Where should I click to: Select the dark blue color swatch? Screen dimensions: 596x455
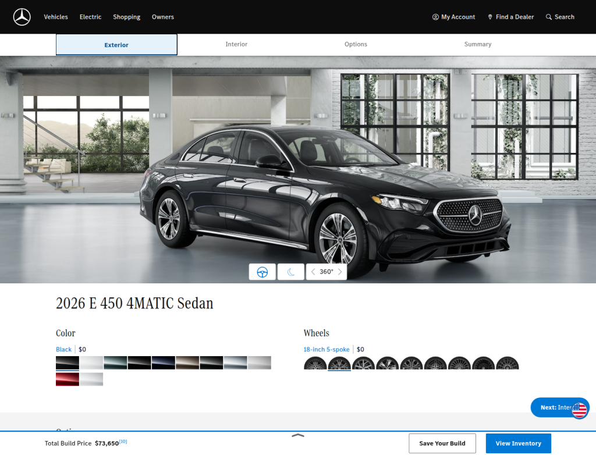coord(164,362)
